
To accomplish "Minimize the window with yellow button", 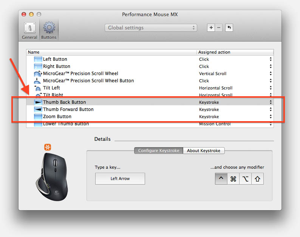I will (x=31, y=14).
